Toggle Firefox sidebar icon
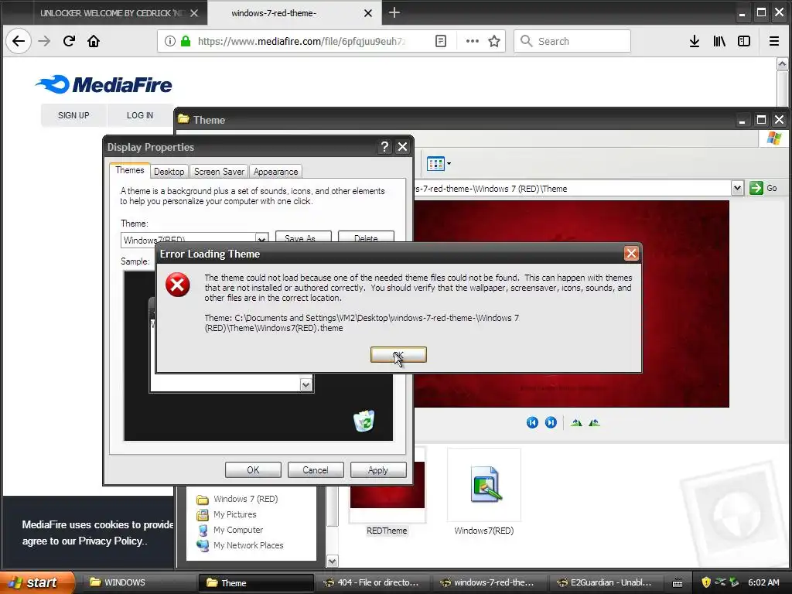Viewport: 792px width, 594px height. pyautogui.click(x=744, y=41)
